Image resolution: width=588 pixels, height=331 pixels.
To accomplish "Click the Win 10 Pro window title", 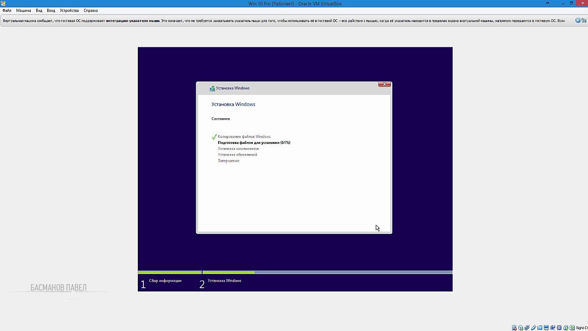I will tap(295, 4).
